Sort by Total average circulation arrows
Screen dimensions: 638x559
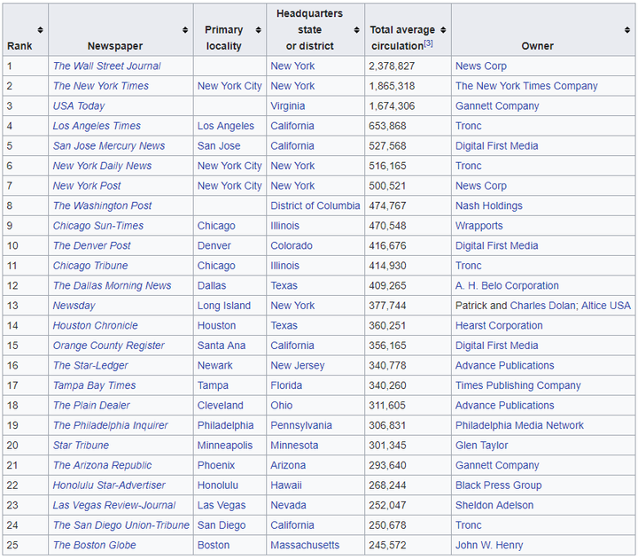coord(443,30)
